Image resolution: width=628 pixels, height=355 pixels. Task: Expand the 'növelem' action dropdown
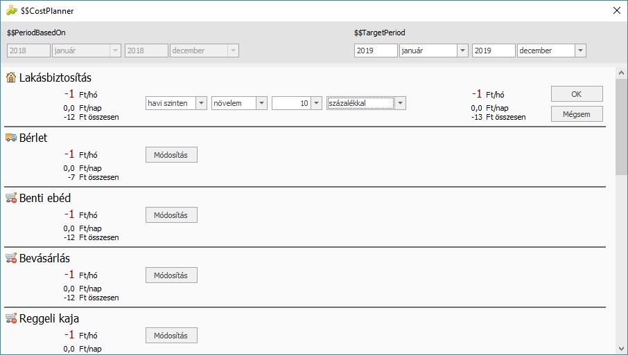[261, 103]
